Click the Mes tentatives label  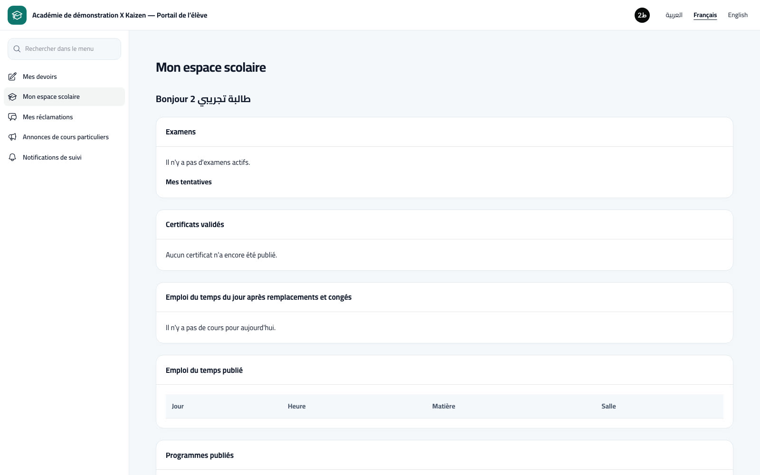(x=189, y=182)
